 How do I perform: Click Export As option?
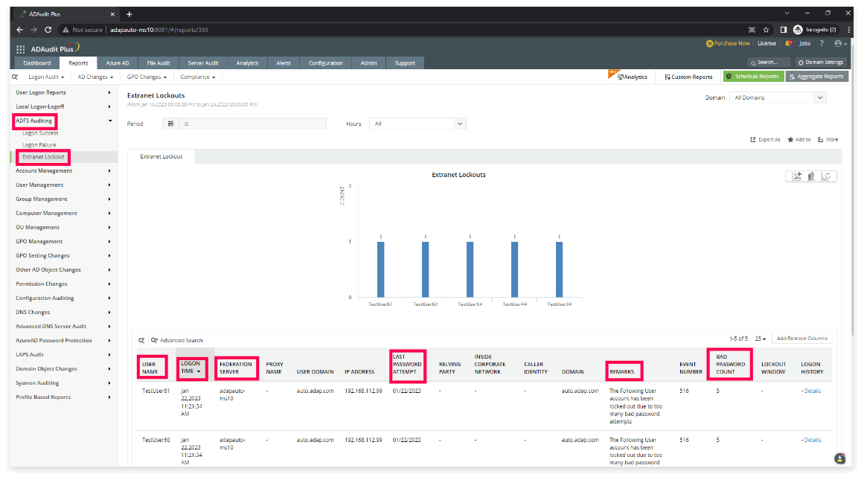(x=765, y=139)
